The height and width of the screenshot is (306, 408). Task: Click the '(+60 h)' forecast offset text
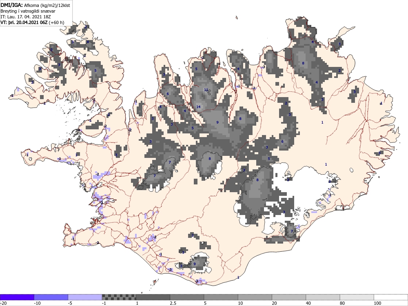click(56, 22)
